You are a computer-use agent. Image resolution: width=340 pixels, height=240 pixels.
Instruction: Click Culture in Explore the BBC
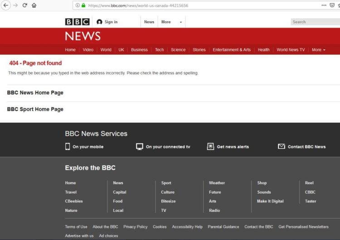[168, 192]
